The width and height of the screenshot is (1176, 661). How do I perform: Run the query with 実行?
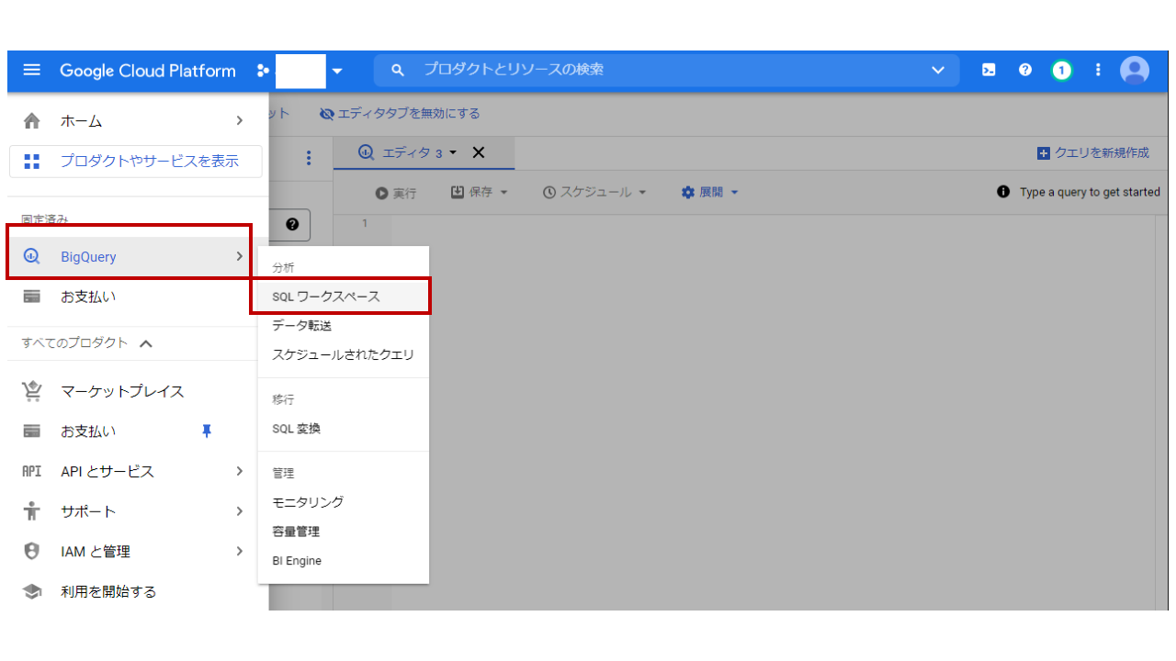(397, 192)
